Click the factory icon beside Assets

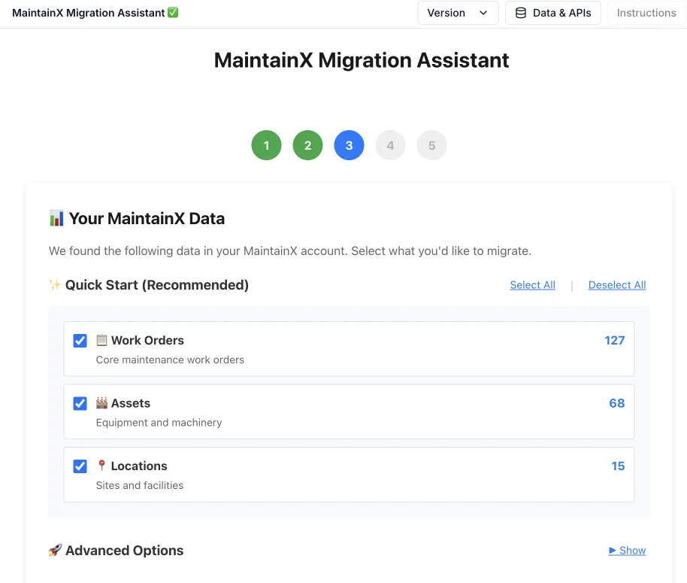(101, 403)
